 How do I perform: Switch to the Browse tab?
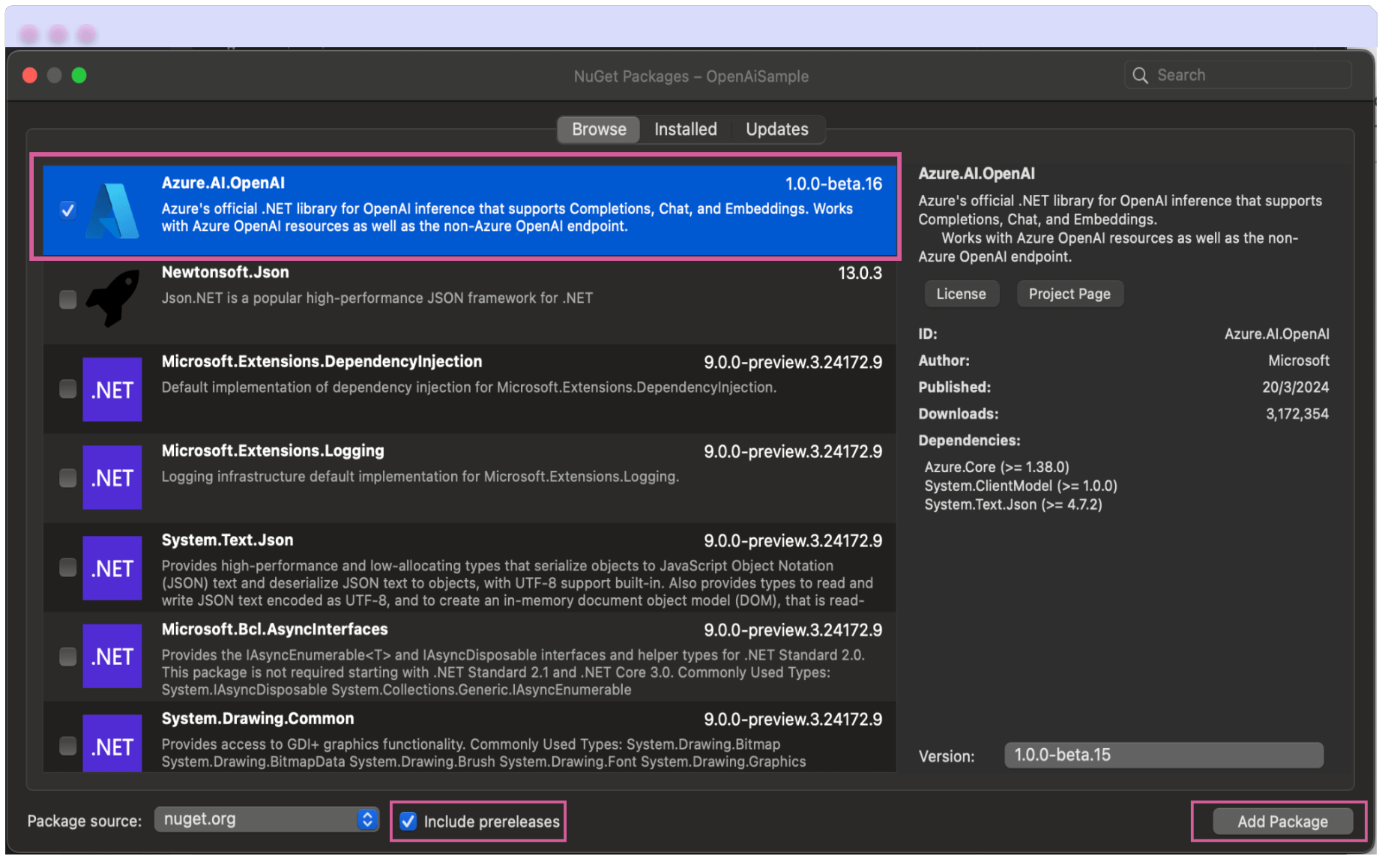(x=599, y=129)
